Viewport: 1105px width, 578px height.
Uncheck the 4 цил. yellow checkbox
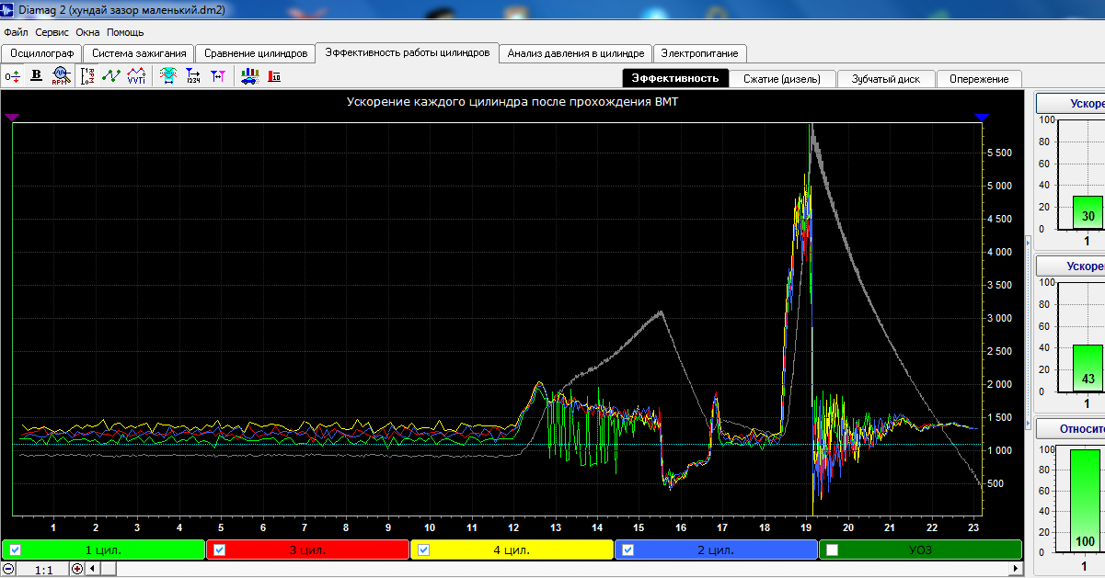(423, 550)
